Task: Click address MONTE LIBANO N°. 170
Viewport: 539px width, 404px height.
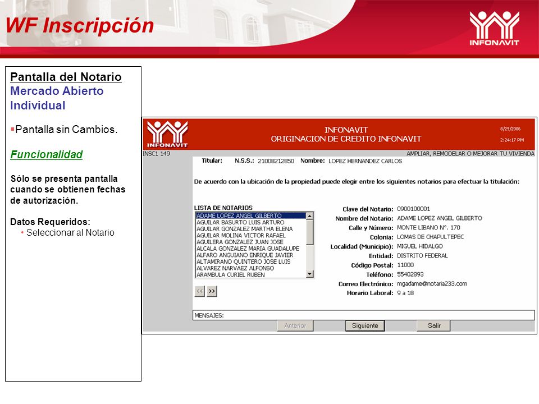Action: point(428,227)
